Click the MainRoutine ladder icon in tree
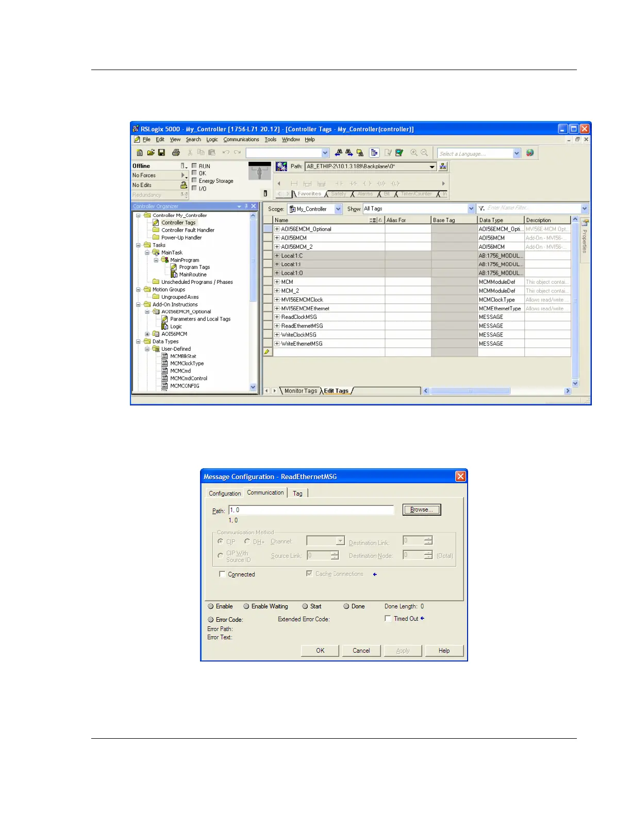The width and height of the screenshot is (631, 816). [174, 275]
